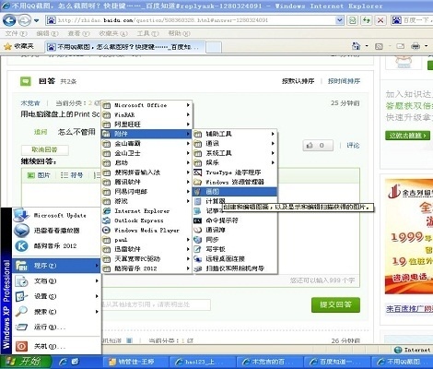This screenshot has height=369, width=433.
Task: Click the green 提交回答 button
Action: [335, 304]
